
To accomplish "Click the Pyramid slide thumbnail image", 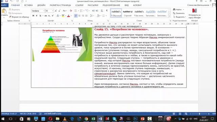I will (x=62, y=44).
